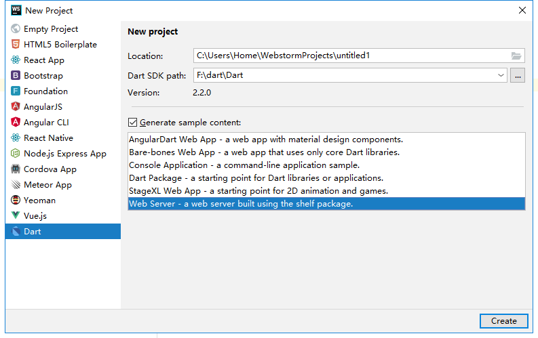The height and width of the screenshot is (338, 538).
Task: Pick the Bootstrap B icon
Action: 16,75
